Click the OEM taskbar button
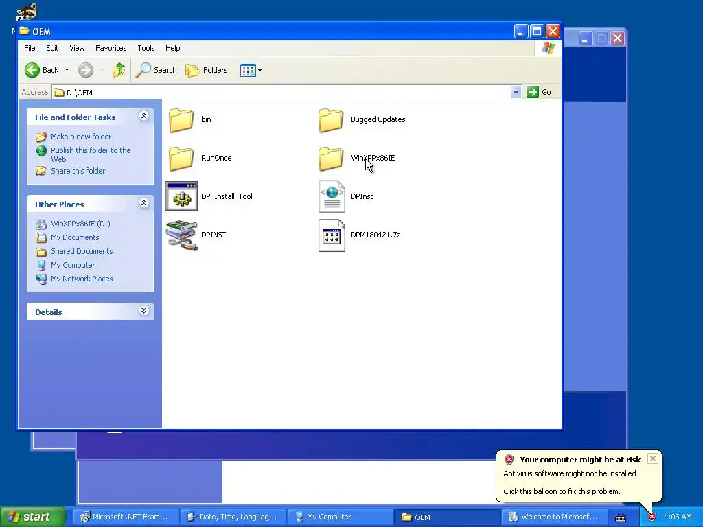Screen dimensions: 703x527 pyautogui.click(x=446, y=517)
